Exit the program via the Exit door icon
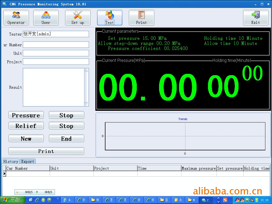This screenshot has width=272, height=204. [x=256, y=18]
